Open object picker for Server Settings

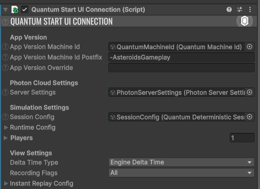250,92
